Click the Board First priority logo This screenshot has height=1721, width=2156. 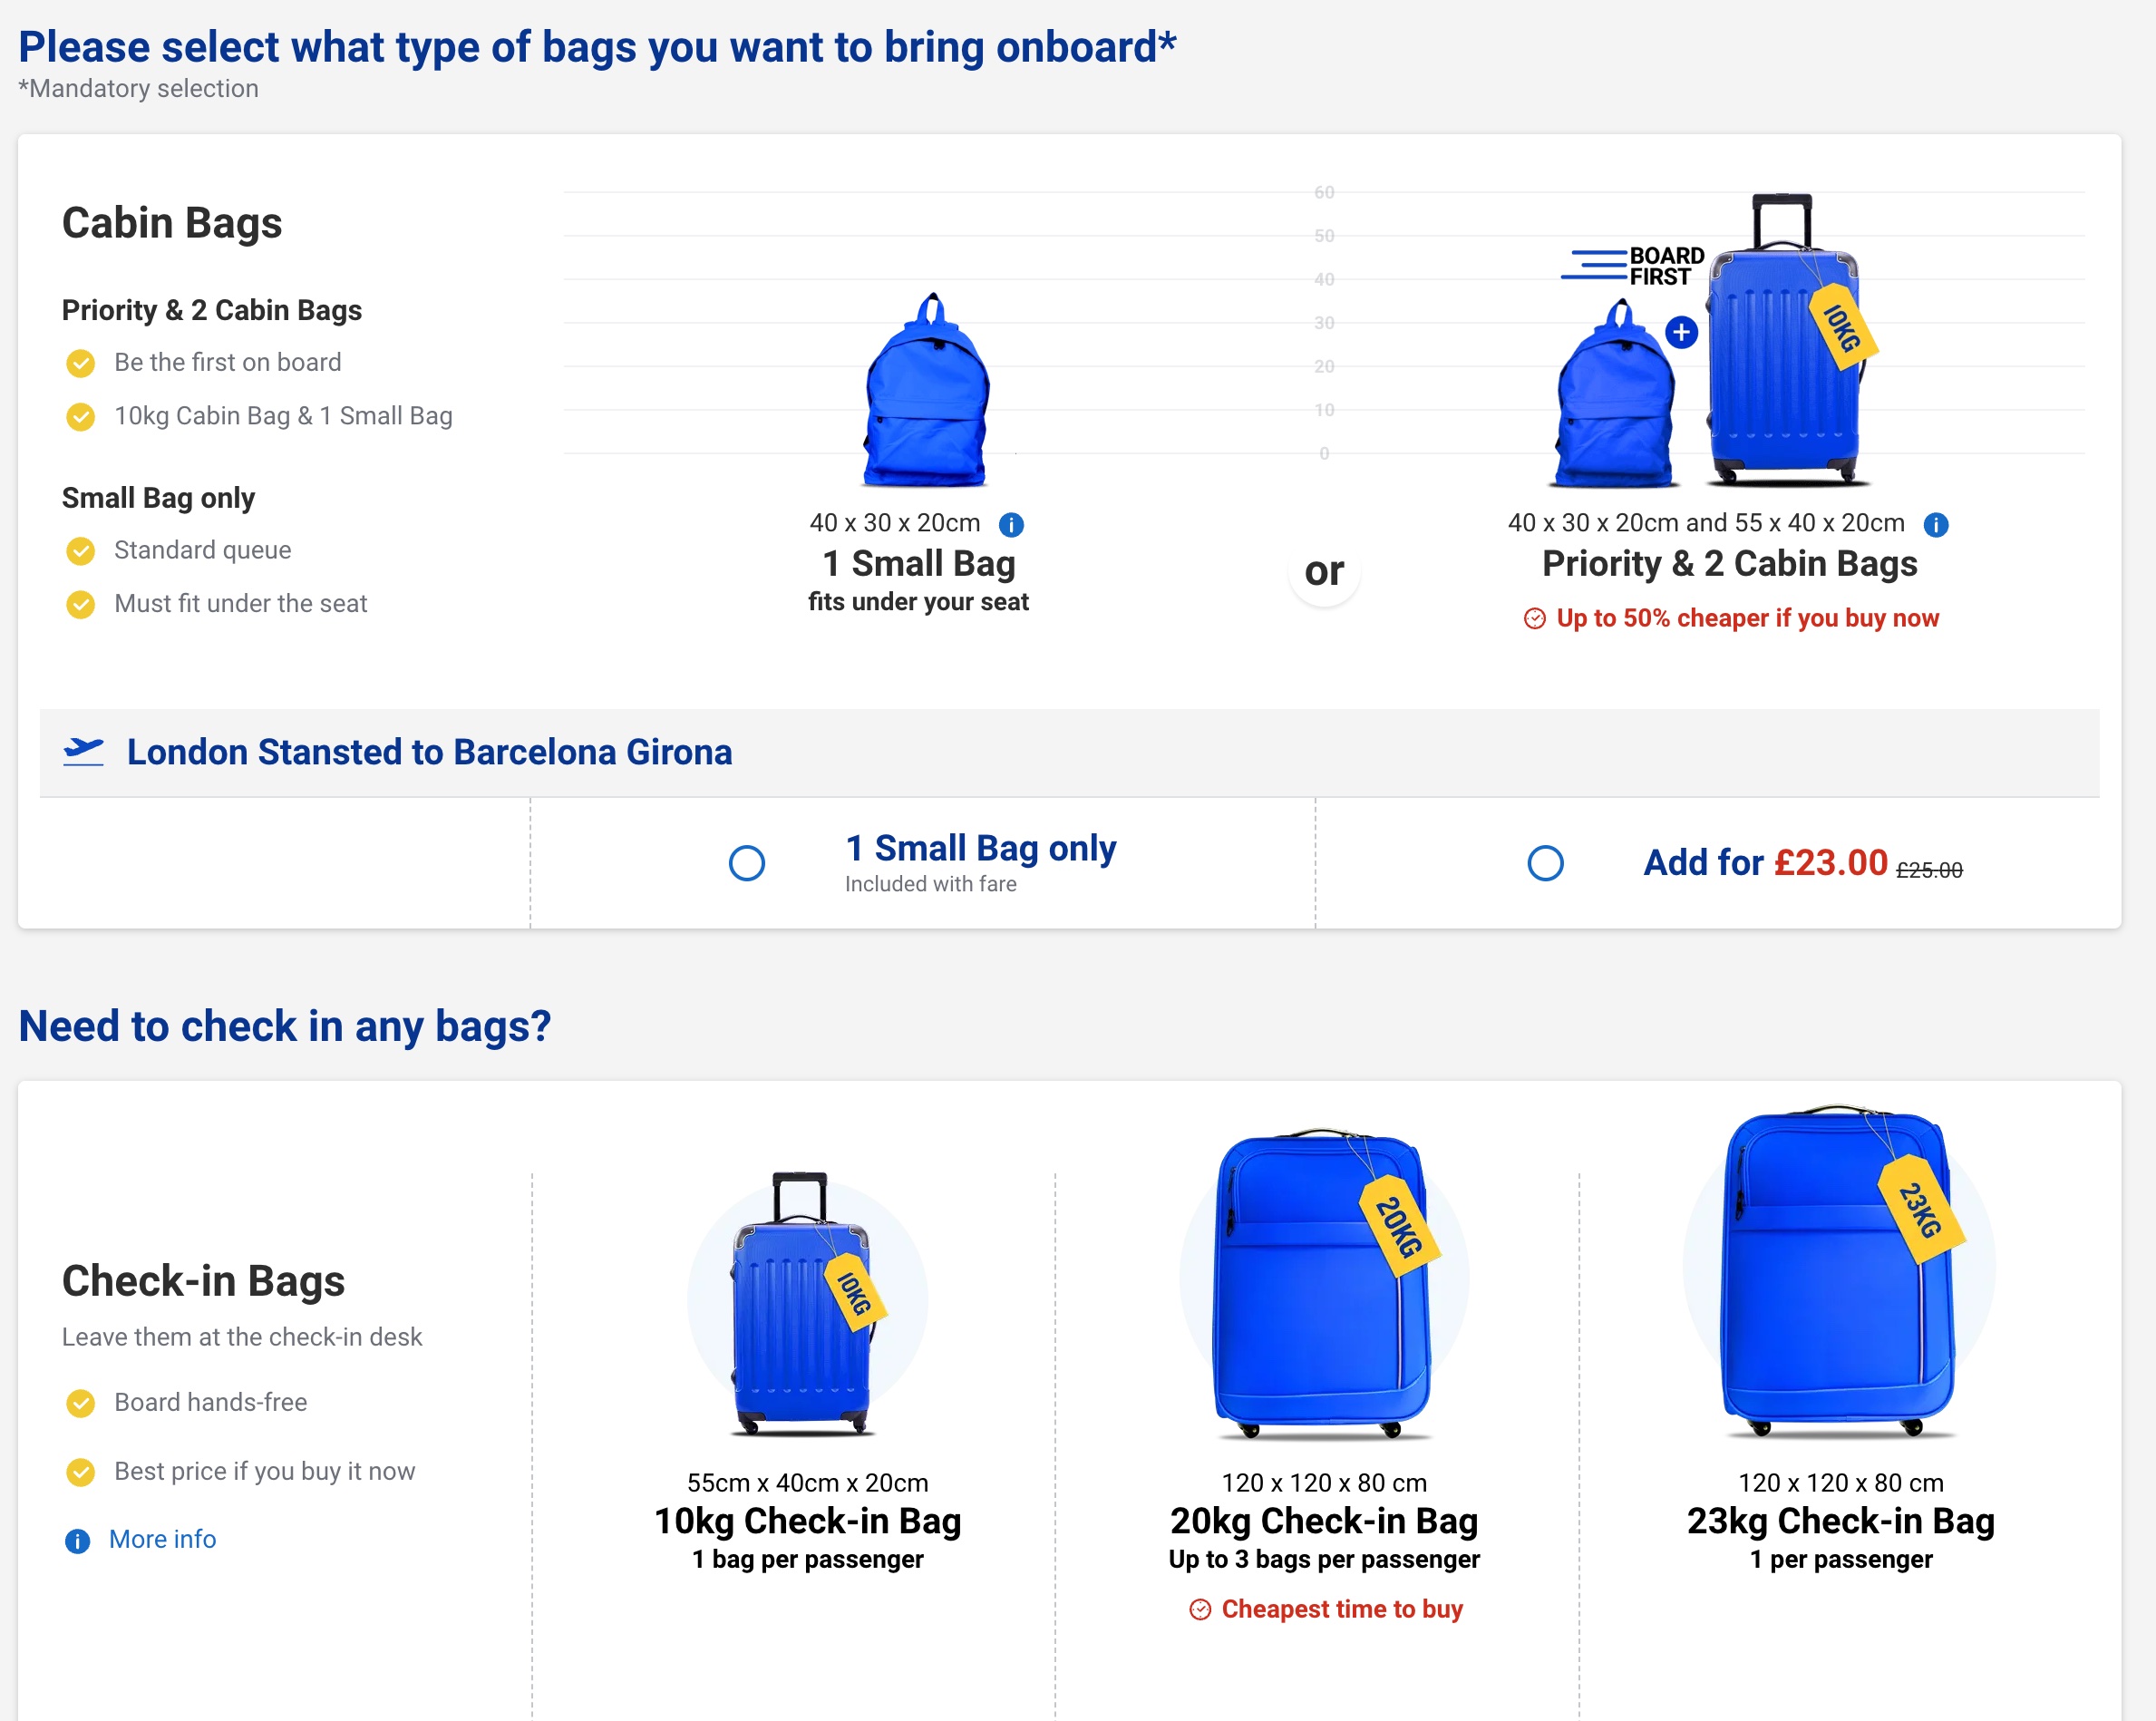1633,266
